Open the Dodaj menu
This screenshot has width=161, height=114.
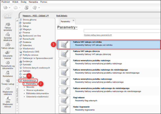point(23,2)
